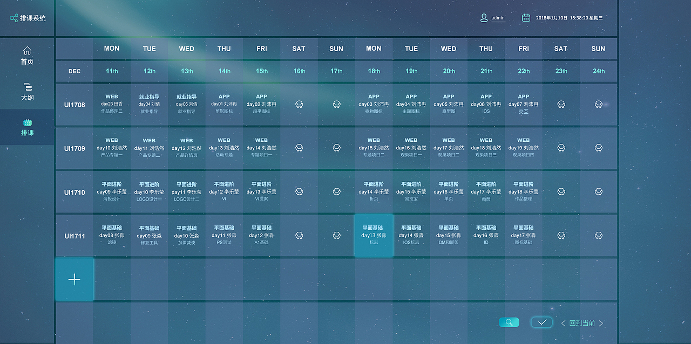Open the day12 刘浩然 产品详情页 lesson cell

[187, 148]
